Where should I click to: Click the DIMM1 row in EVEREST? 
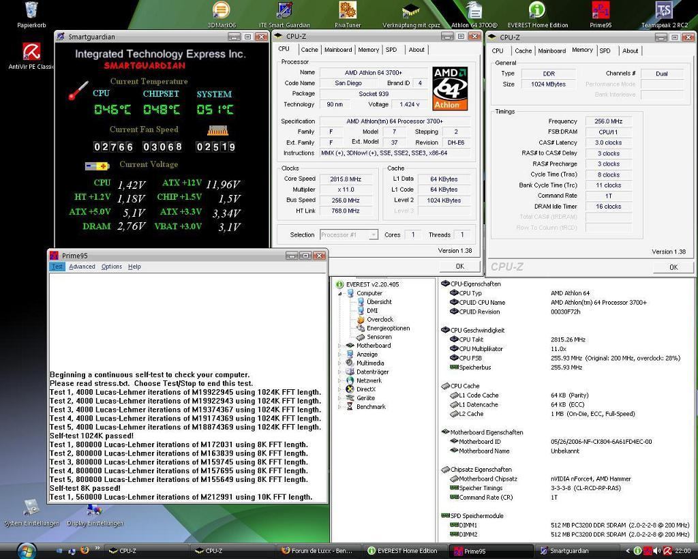pyautogui.click(x=569, y=525)
